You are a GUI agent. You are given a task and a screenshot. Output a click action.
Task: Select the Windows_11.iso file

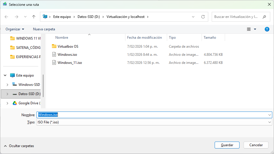pyautogui.click(x=70, y=63)
